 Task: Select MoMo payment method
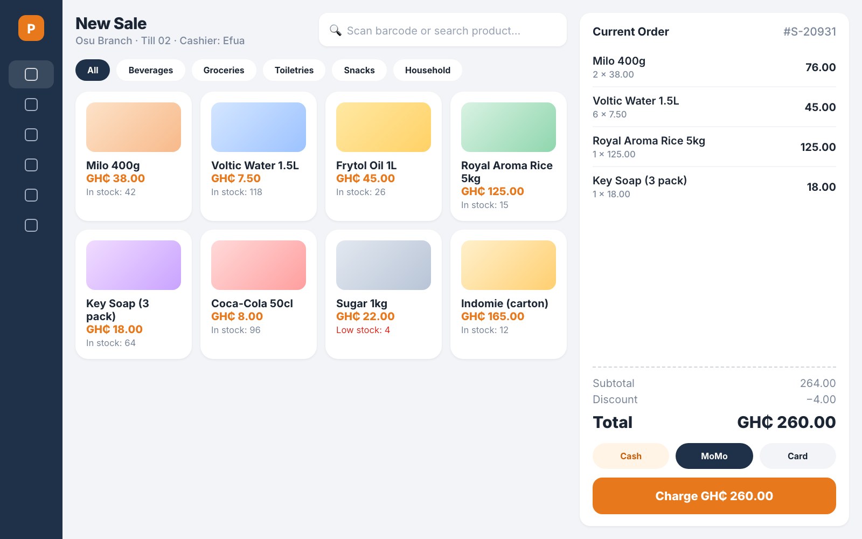point(714,456)
